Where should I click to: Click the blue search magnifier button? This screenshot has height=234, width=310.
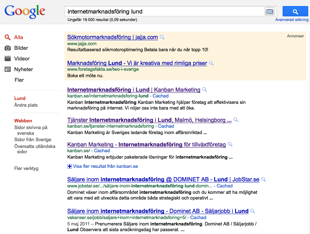click(295, 11)
